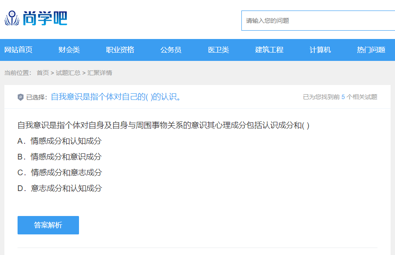The height and width of the screenshot is (255, 395).
Task: Select option D 意志成分和认知成分
Action: coord(60,188)
